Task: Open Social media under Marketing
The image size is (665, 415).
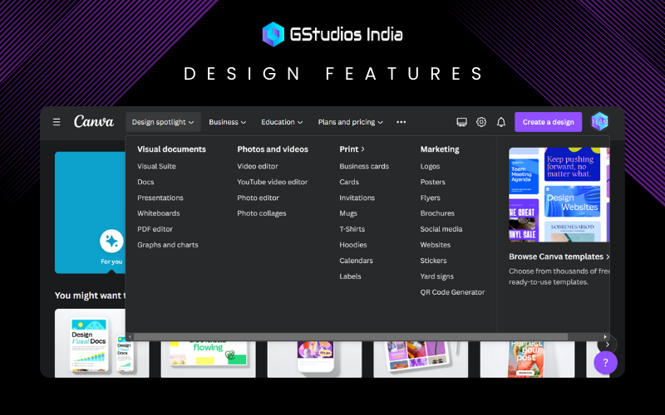Action: tap(441, 229)
